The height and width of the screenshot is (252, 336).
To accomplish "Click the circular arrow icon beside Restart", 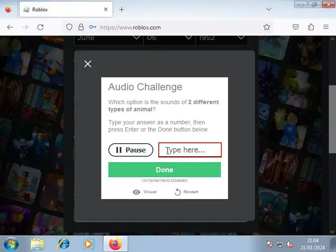I will pyautogui.click(x=178, y=192).
